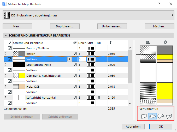Viewport: 177px width, 132px height.
Task: Click the Holz, OSB beige swatch
Action: click(x=22, y=87)
